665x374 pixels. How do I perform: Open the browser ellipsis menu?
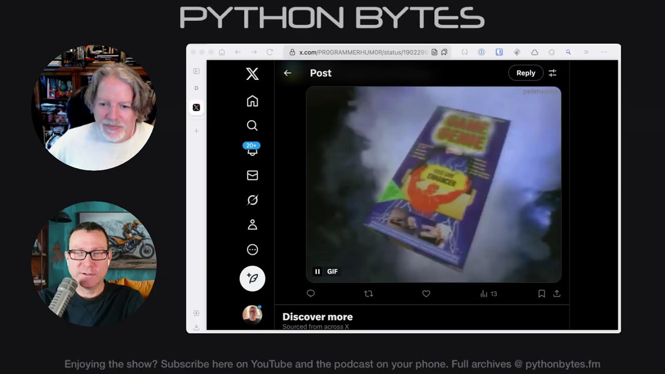(604, 52)
